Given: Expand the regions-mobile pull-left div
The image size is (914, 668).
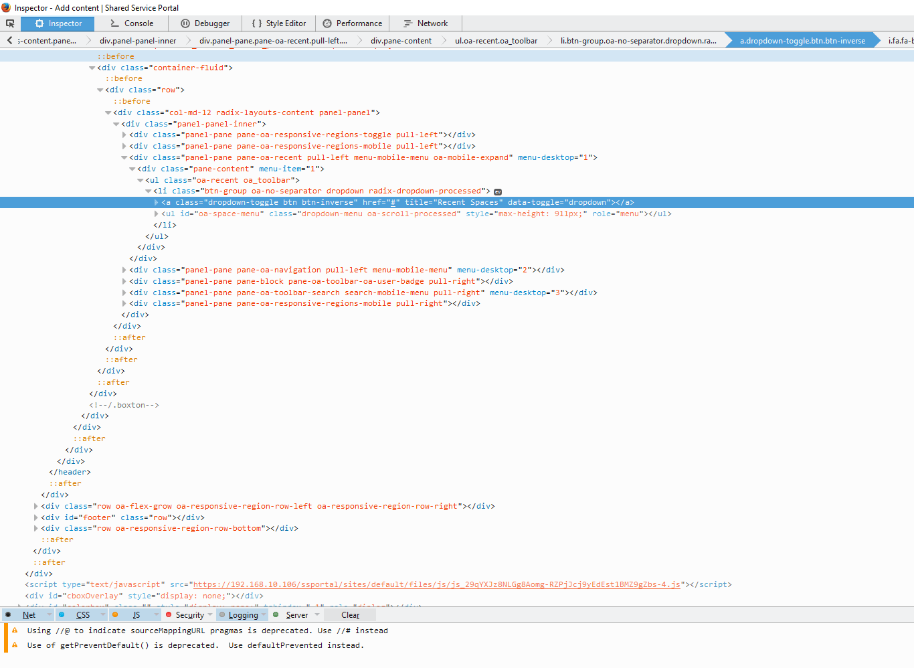Looking at the screenshot, I should click(x=124, y=146).
